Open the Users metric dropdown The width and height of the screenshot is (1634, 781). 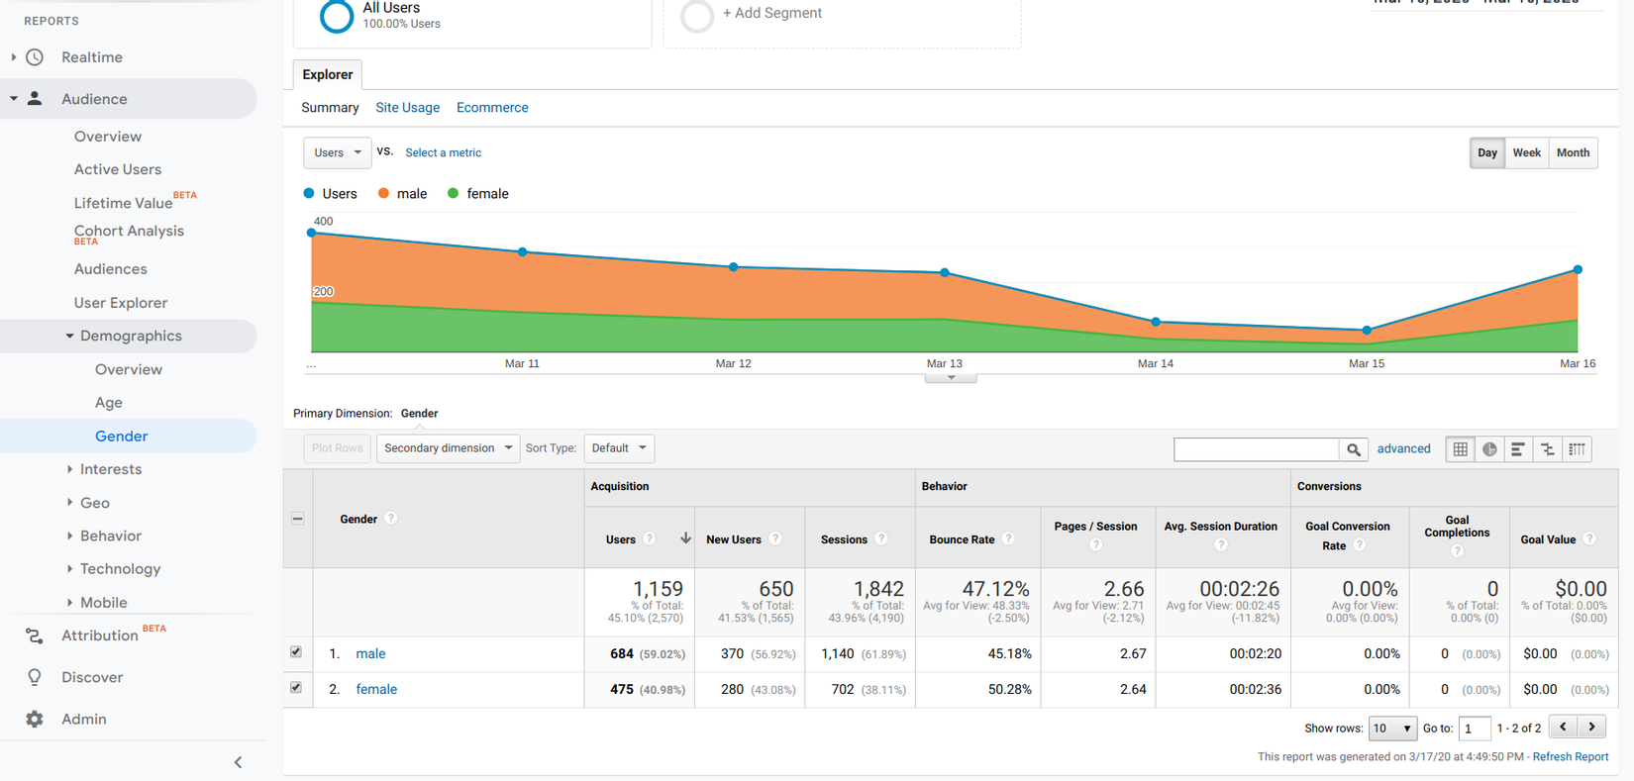(337, 152)
